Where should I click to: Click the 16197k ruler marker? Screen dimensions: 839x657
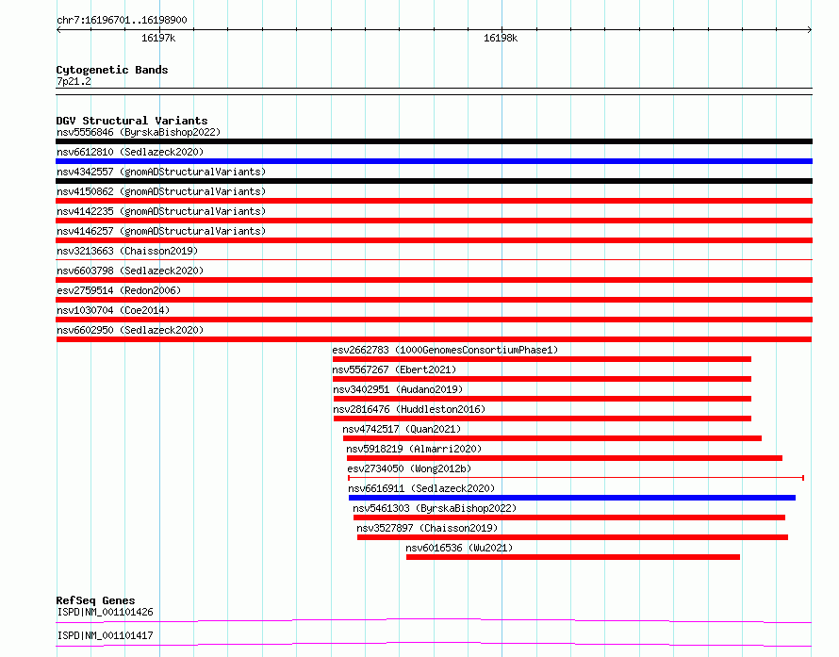pyautogui.click(x=158, y=38)
